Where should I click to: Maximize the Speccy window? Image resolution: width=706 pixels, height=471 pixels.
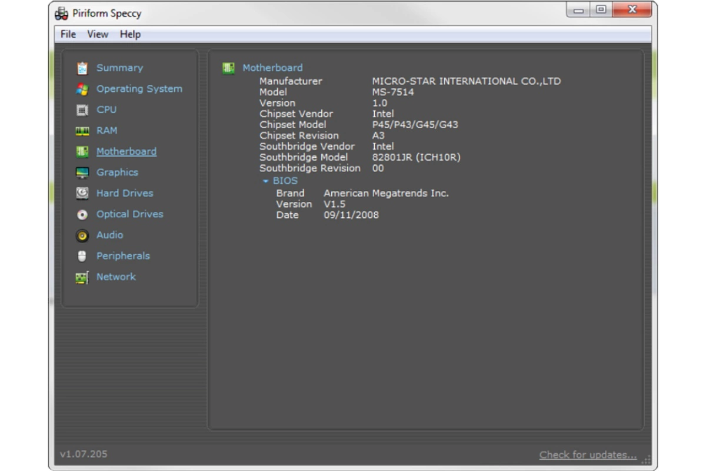coord(601,10)
